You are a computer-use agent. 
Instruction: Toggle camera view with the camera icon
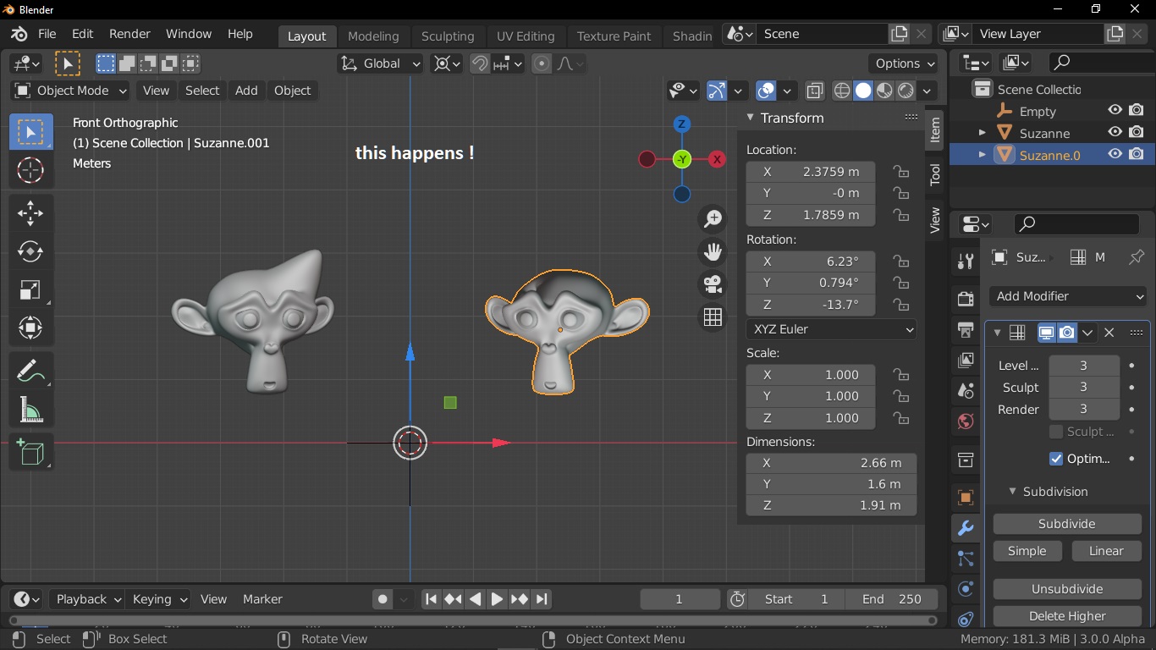click(713, 284)
